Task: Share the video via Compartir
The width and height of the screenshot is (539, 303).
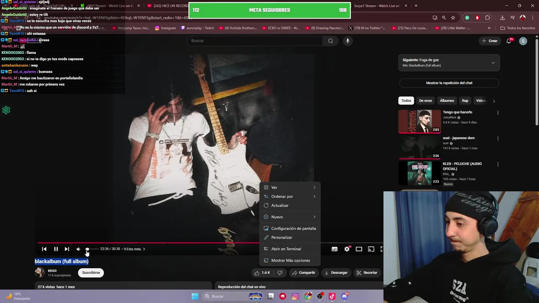Action: [x=304, y=273]
